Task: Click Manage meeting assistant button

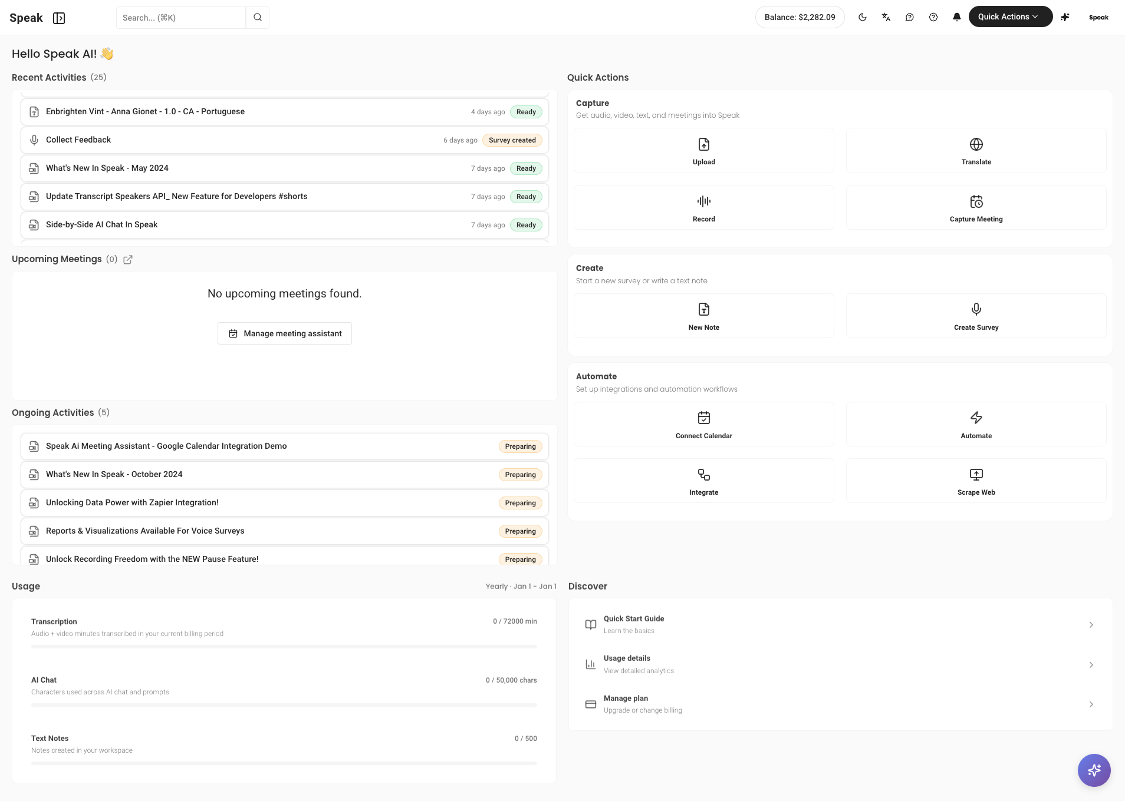Action: [285, 333]
